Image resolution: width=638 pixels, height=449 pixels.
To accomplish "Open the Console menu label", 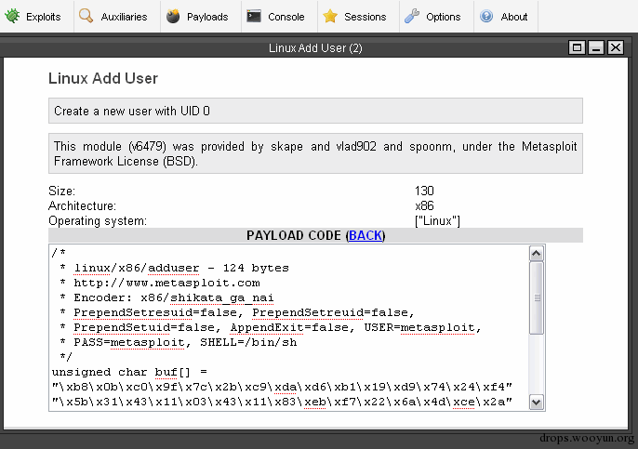I will click(286, 17).
